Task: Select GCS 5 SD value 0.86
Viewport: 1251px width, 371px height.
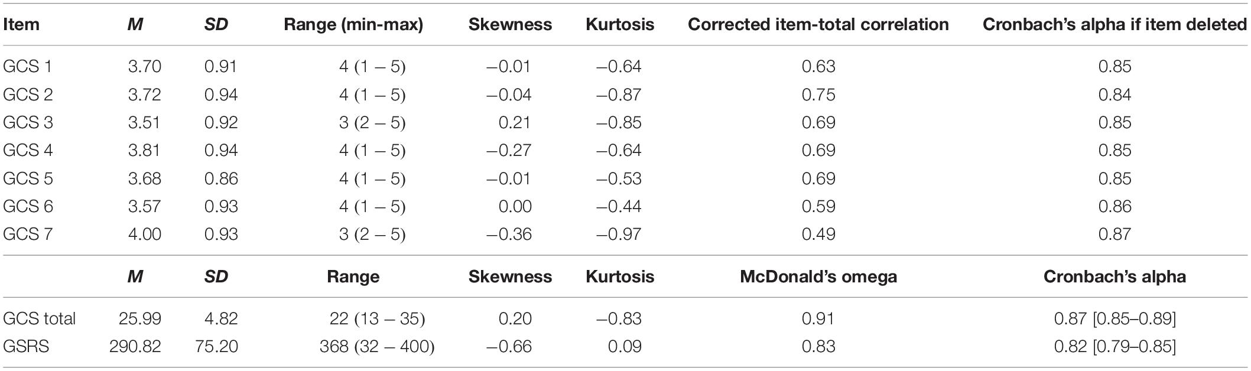Action: click(x=221, y=178)
